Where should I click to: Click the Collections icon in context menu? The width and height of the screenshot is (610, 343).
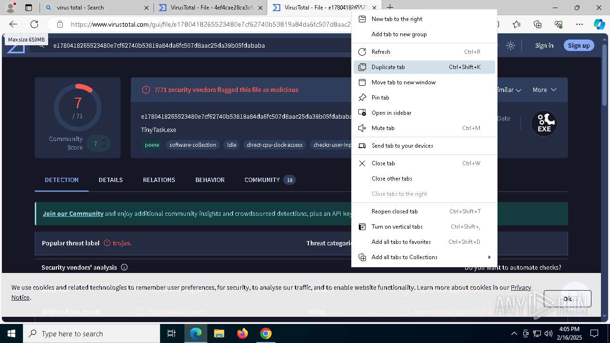362,257
